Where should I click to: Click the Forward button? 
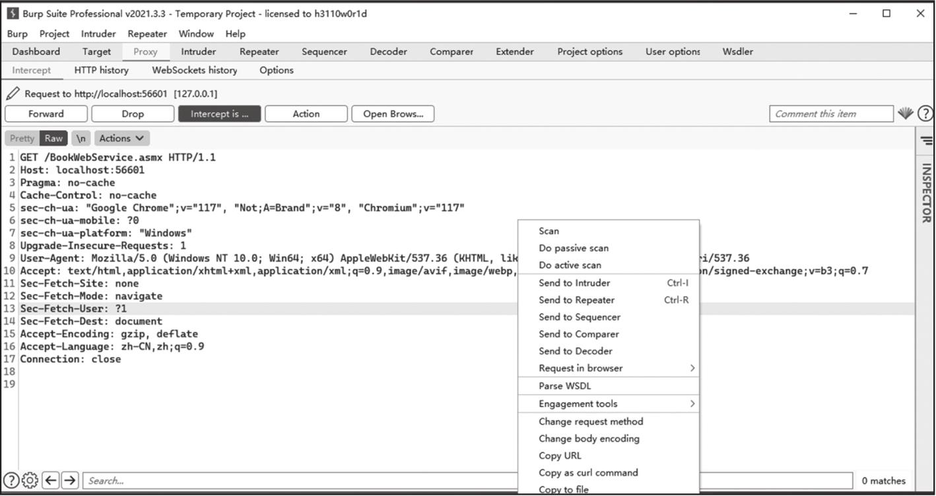coord(46,114)
